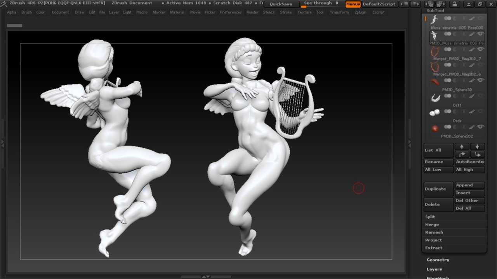
Task: Click the paintbrush icon on PM3D_Sphere3D2
Action: coord(472,127)
